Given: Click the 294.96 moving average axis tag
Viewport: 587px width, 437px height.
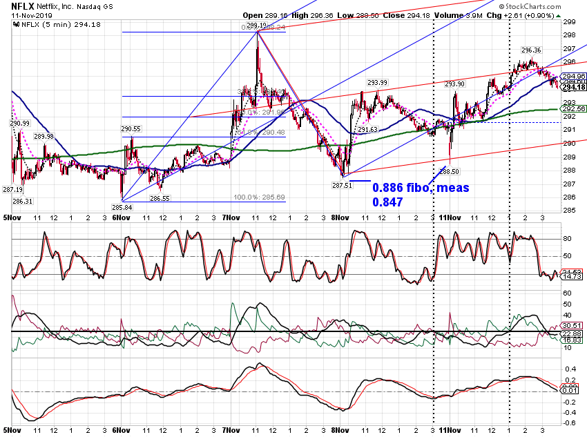Looking at the screenshot, I should click(x=574, y=77).
